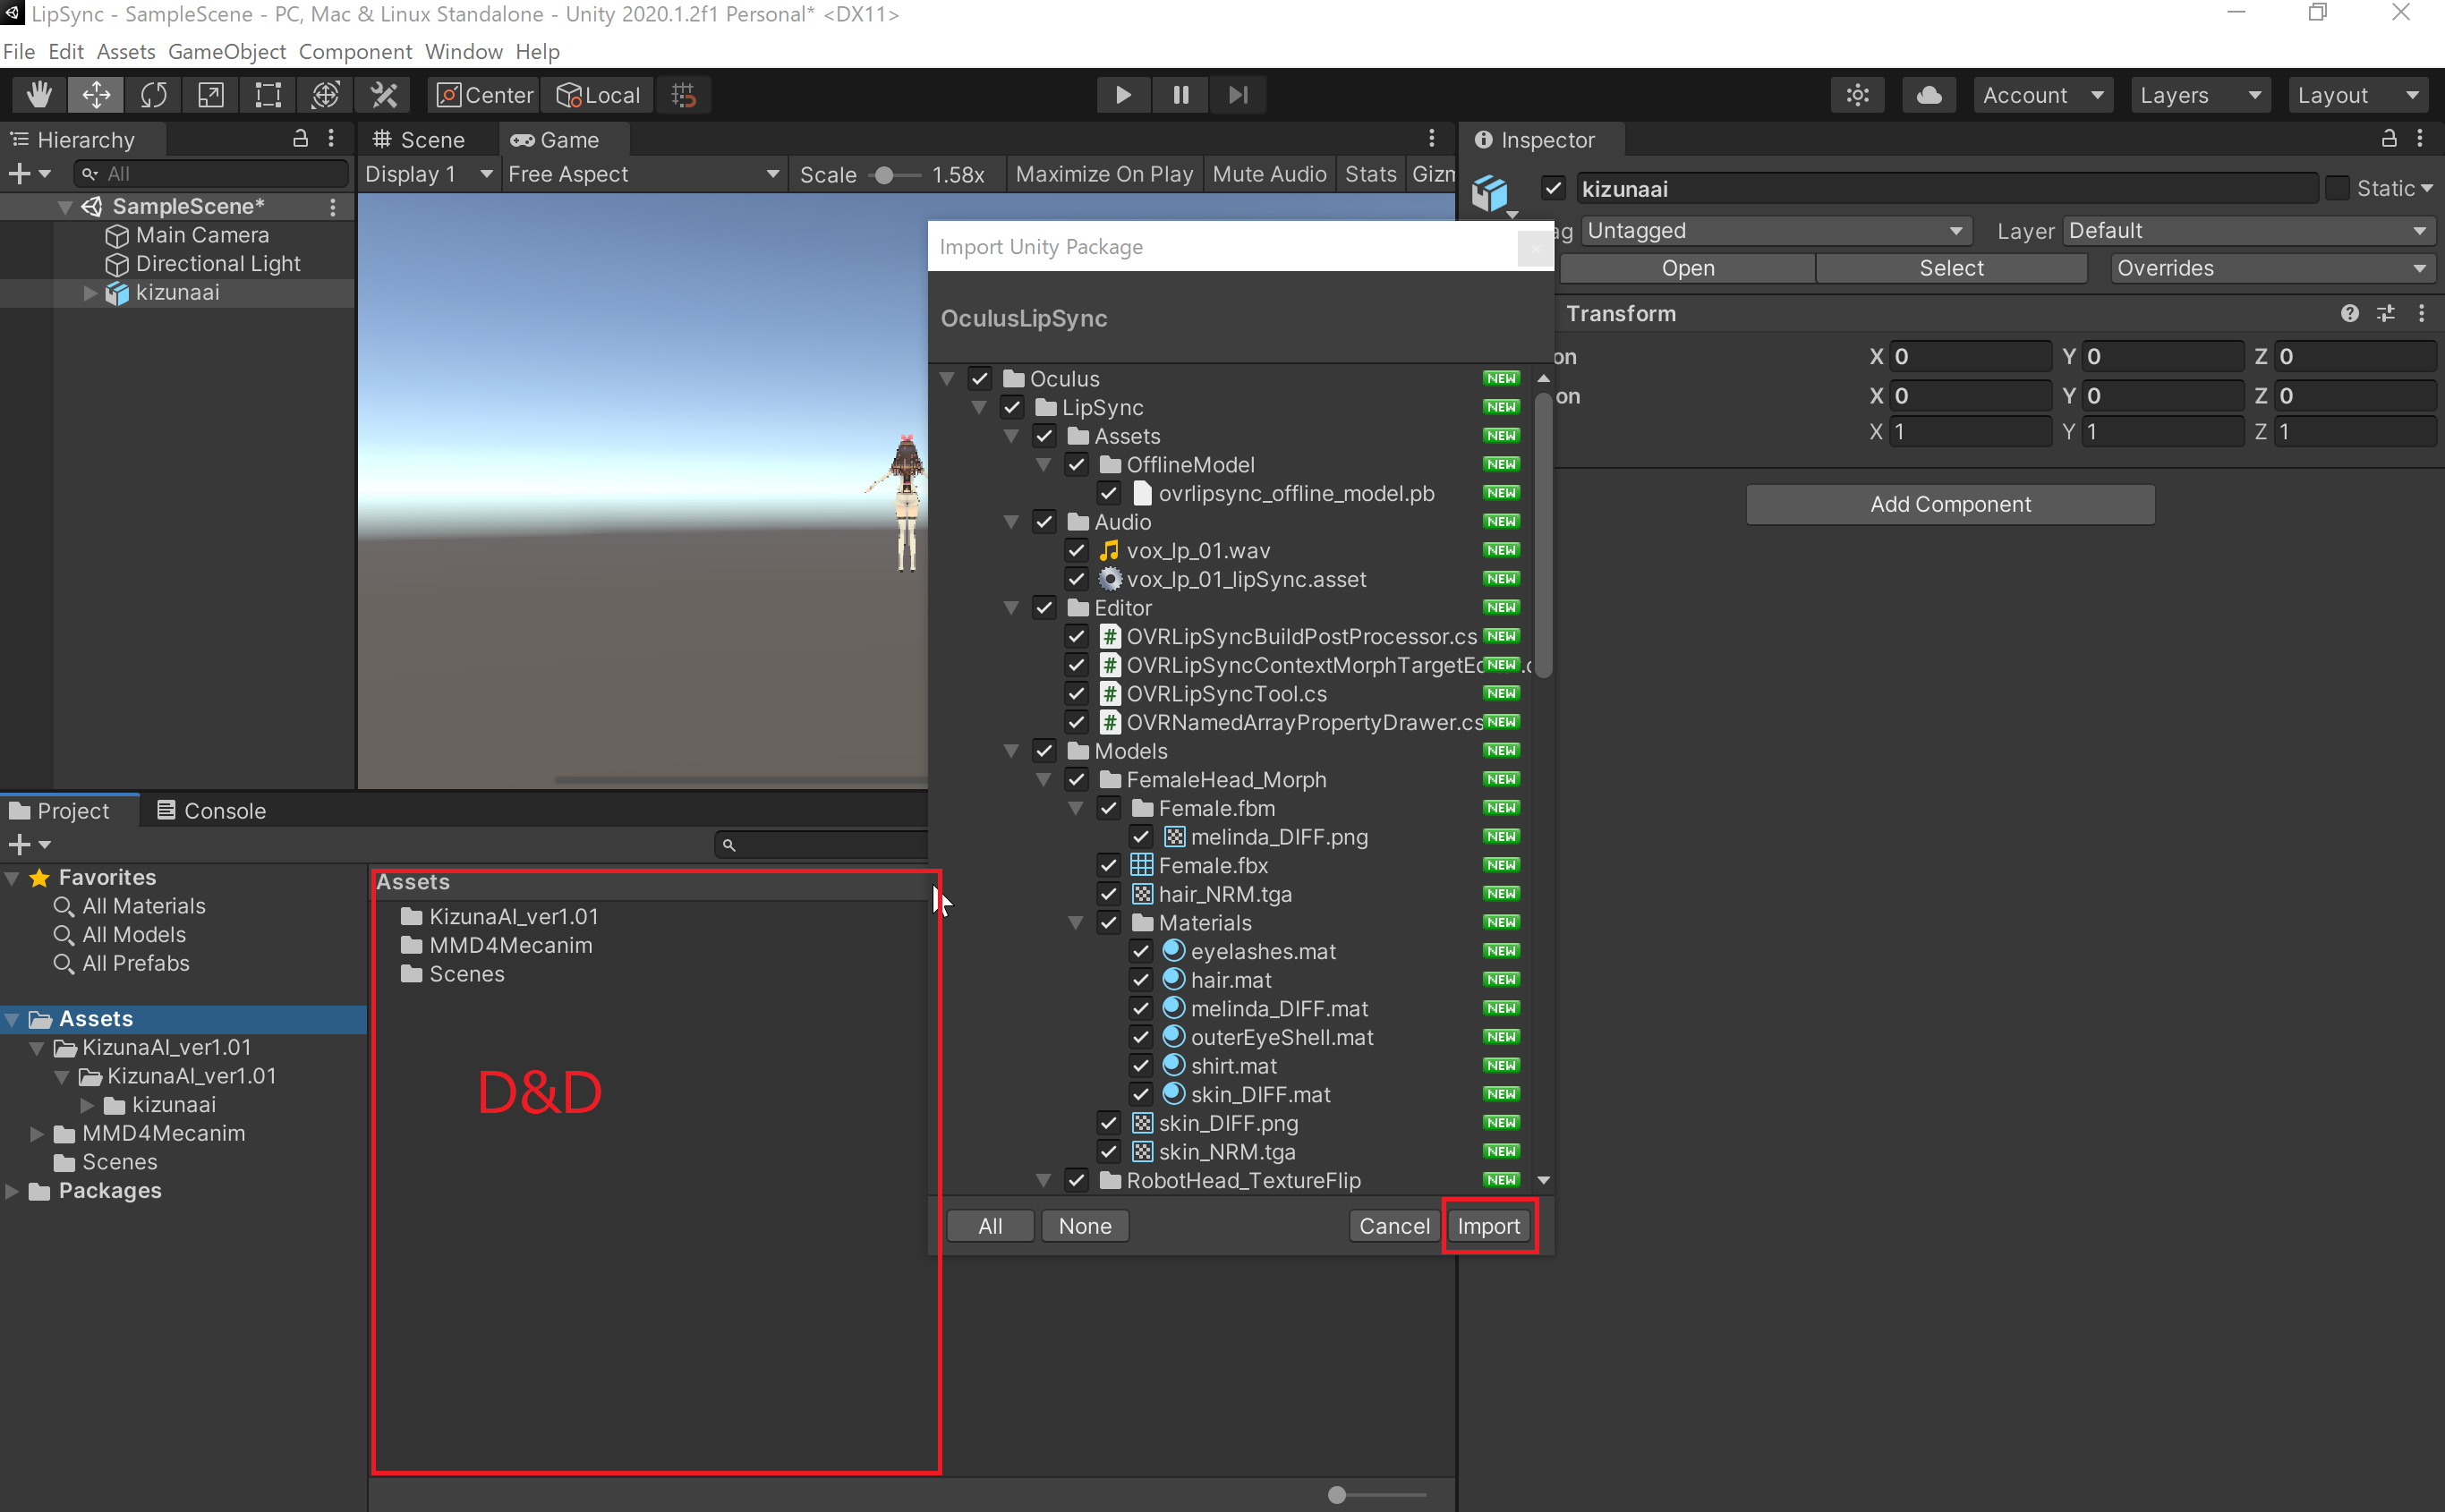
Task: Select MMD4Mecanim folder in Assets list
Action: (x=510, y=945)
